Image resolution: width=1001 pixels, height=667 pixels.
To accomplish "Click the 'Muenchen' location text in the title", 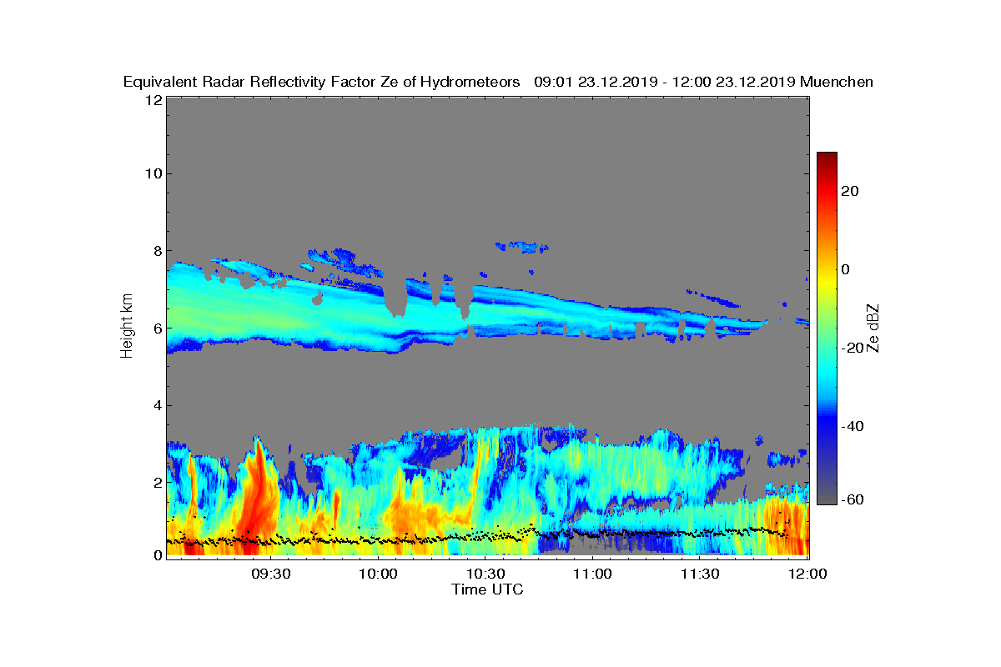I will (837, 82).
